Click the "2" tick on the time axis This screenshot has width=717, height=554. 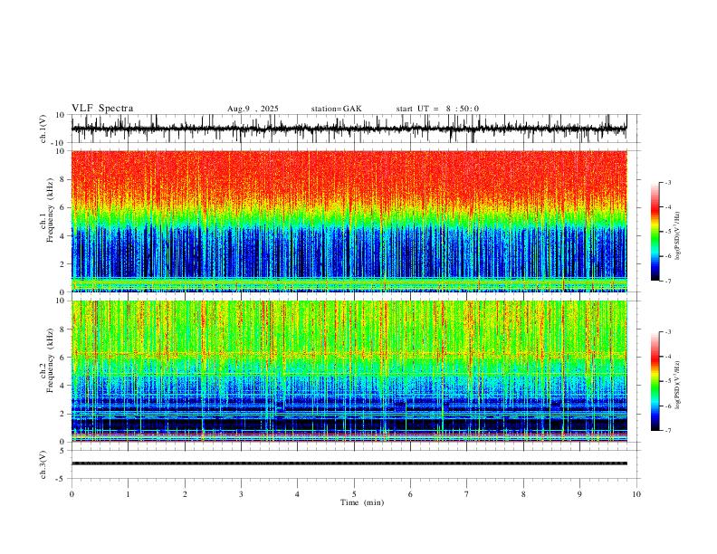click(x=185, y=494)
